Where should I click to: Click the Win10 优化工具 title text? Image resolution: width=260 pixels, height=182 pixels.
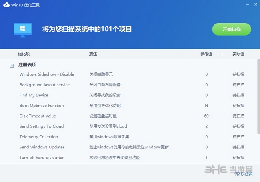click(25, 5)
